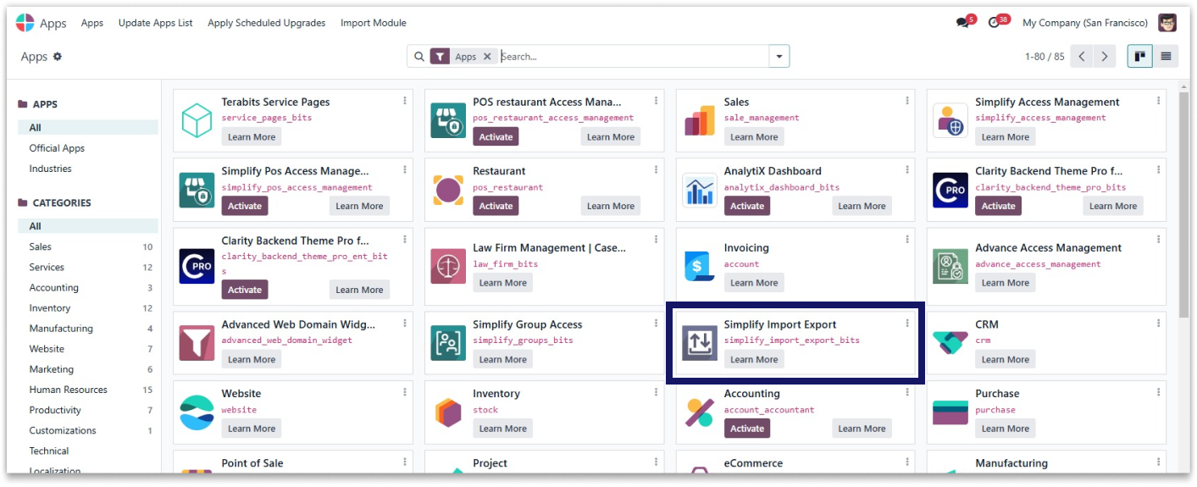Click the vertical page scrollbar

pos(1183,203)
